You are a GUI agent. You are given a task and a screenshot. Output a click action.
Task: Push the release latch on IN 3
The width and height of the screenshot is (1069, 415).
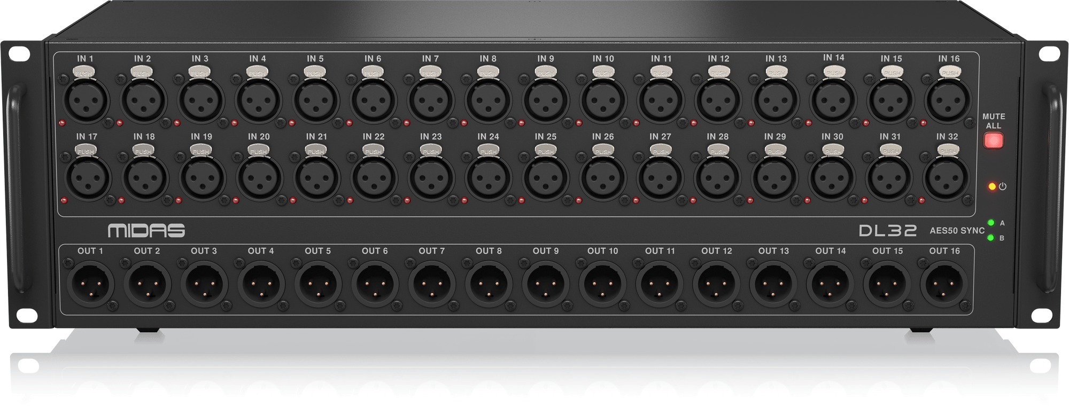click(200, 72)
